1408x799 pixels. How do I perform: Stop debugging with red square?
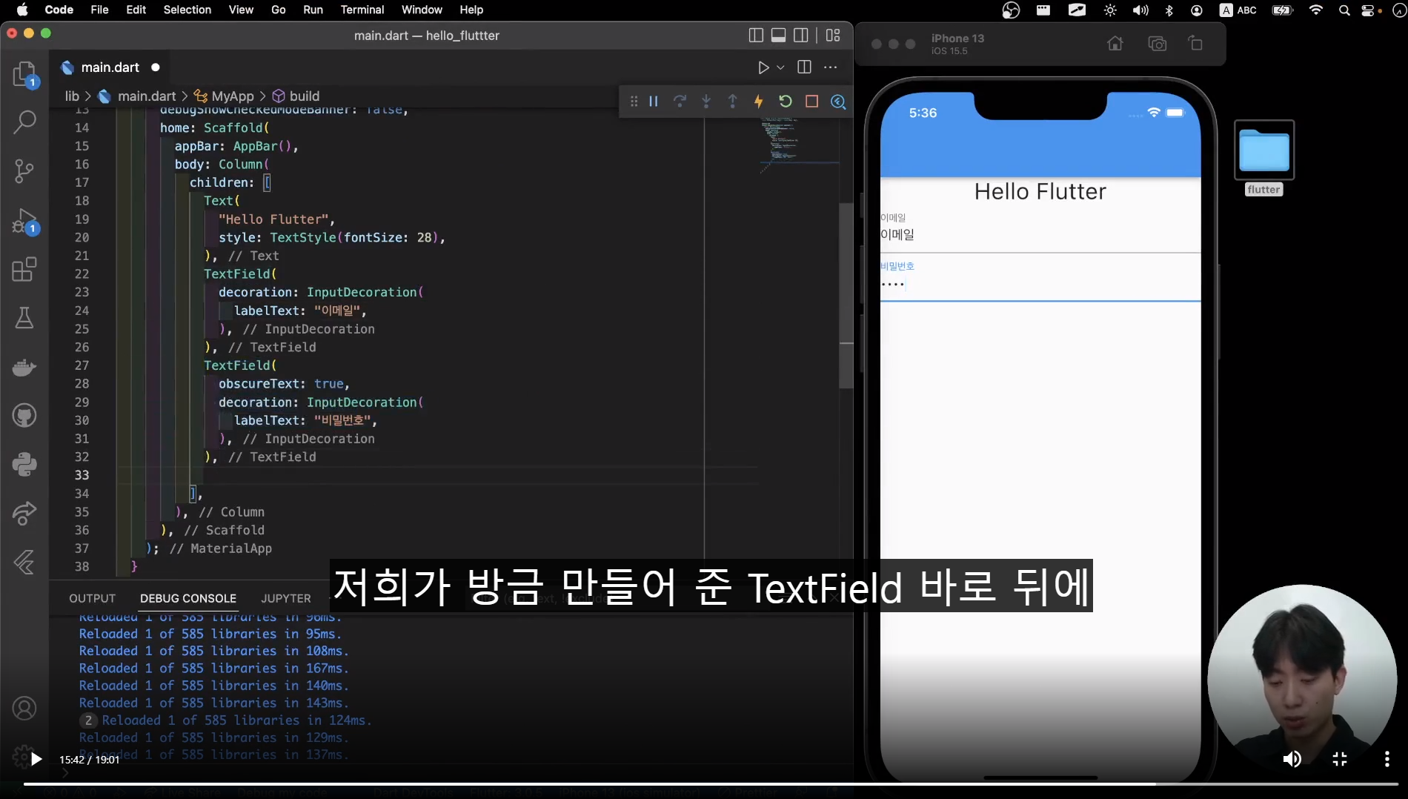tap(811, 102)
